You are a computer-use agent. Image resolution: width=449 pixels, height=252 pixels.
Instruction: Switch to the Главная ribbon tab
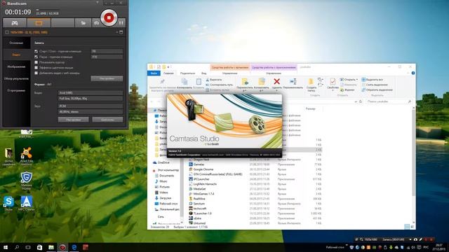tap(168, 73)
